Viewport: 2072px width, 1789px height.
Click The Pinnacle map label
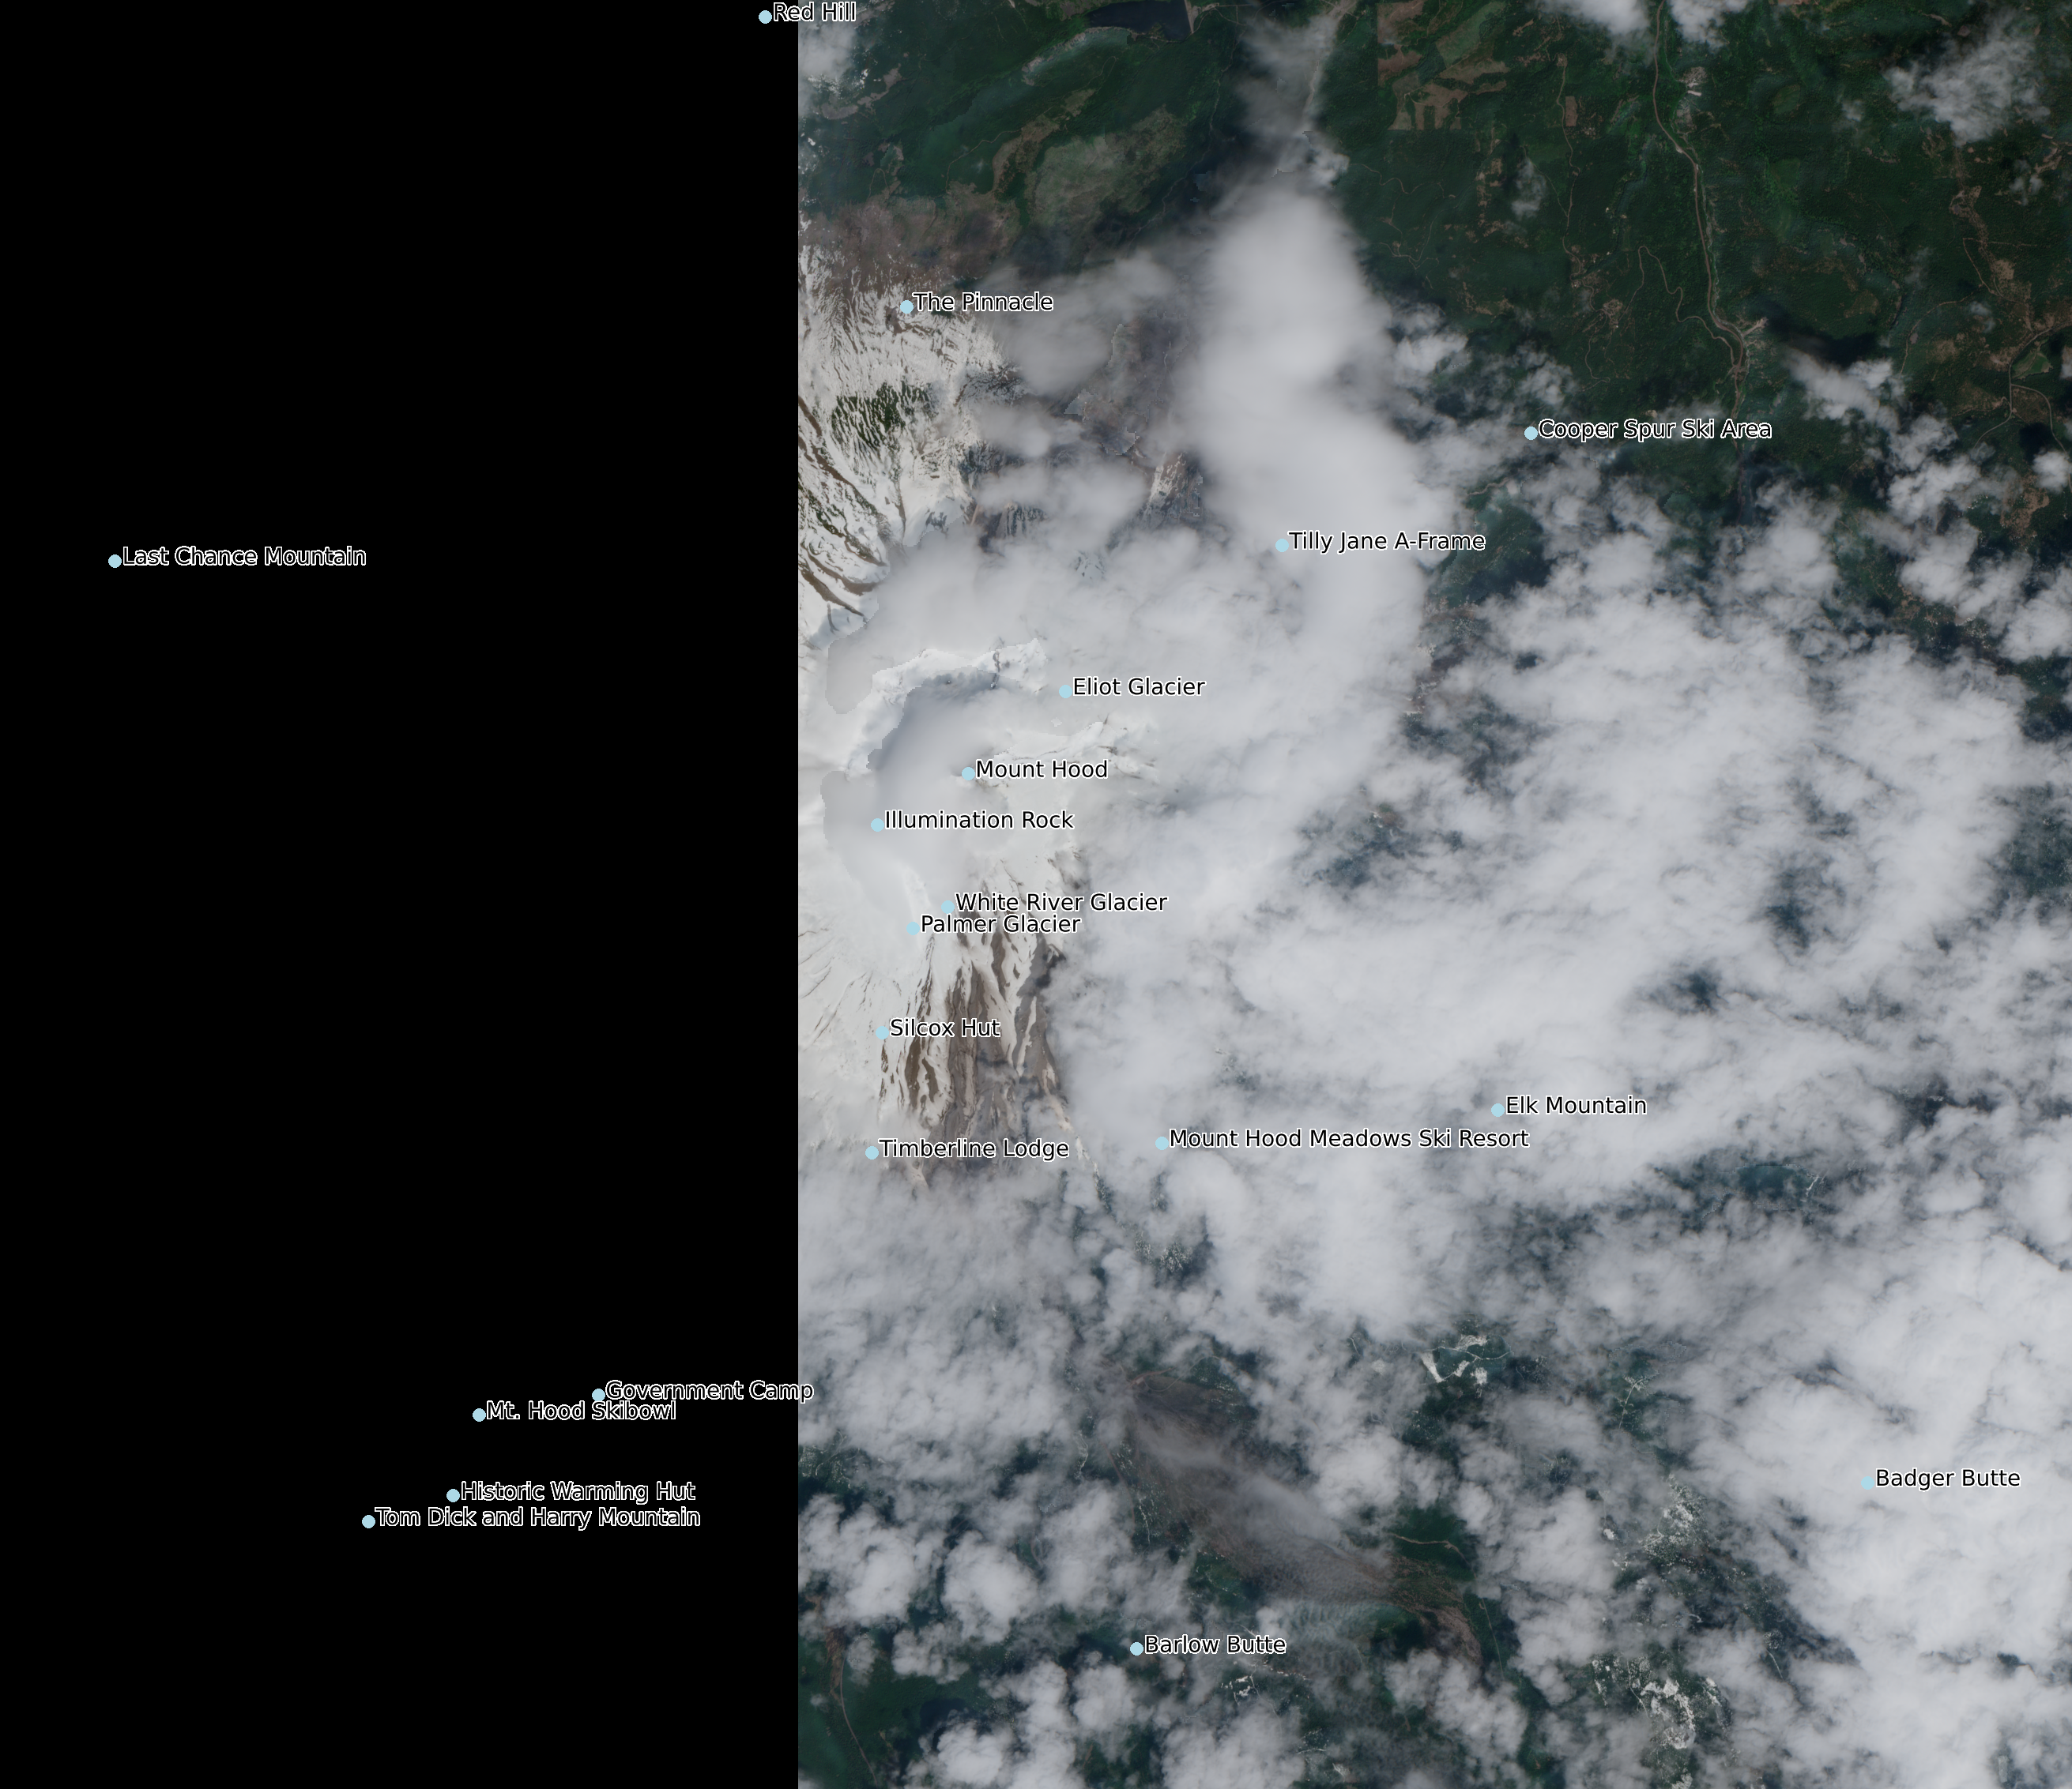(x=983, y=302)
